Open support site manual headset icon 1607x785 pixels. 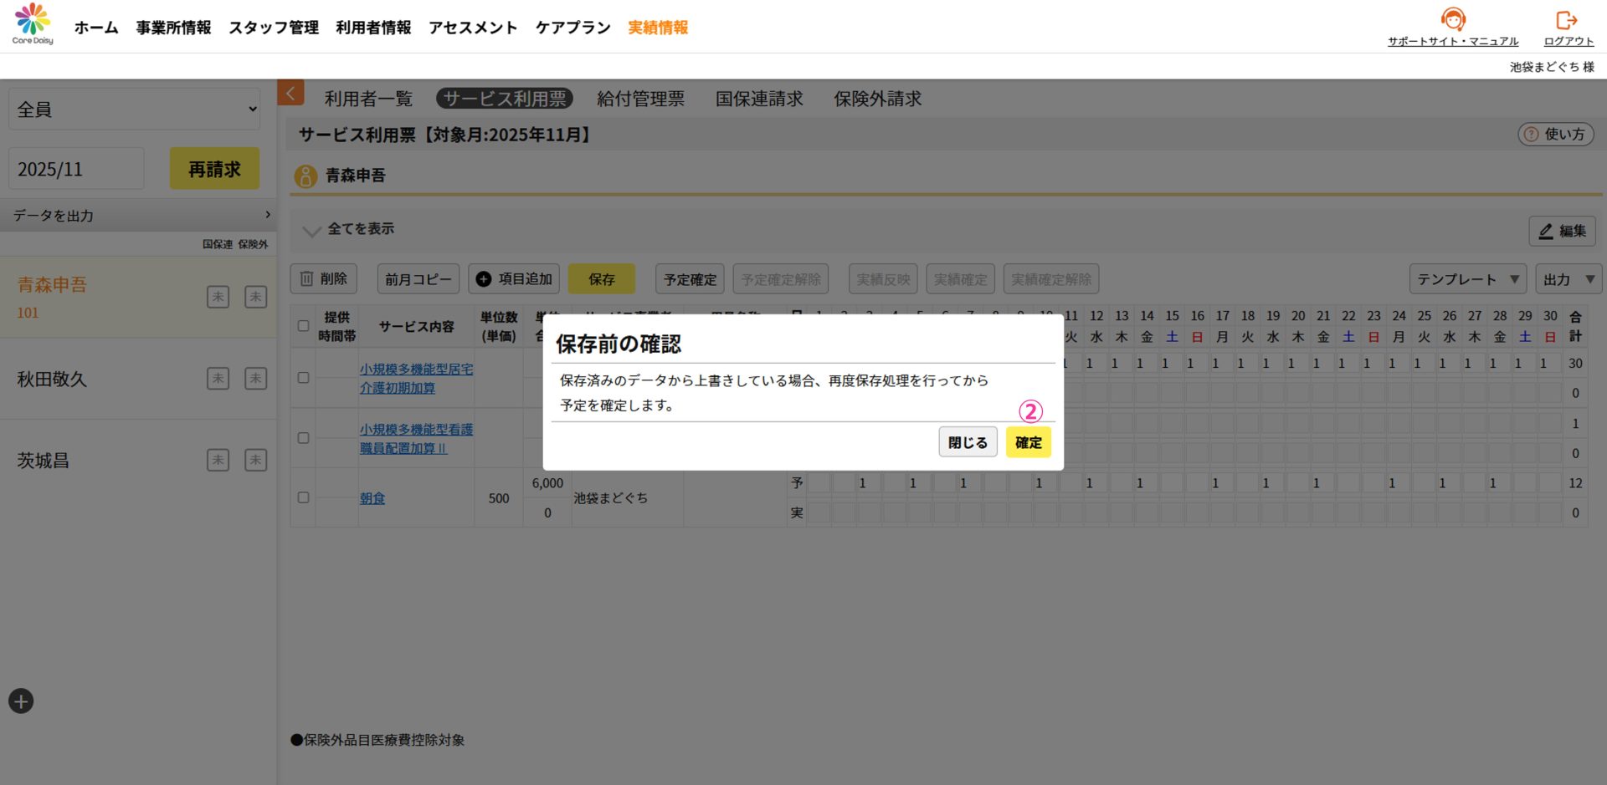pyautogui.click(x=1453, y=19)
